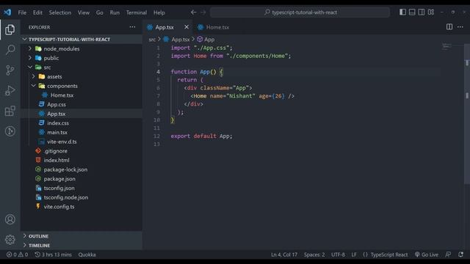Go forward with the navigation arrow
The height and width of the screenshot is (264, 470).
tap(203, 12)
